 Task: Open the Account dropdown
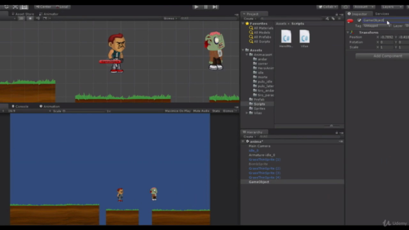pos(364,7)
